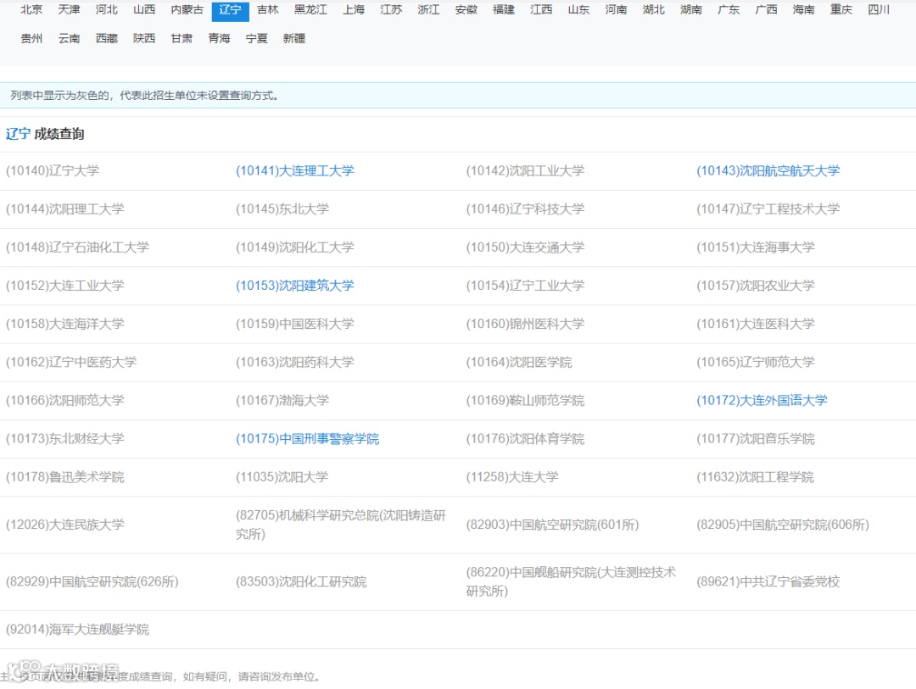Screen dimensions: 916x689
Task: Choose the 广西 province tab
Action: [x=766, y=10]
